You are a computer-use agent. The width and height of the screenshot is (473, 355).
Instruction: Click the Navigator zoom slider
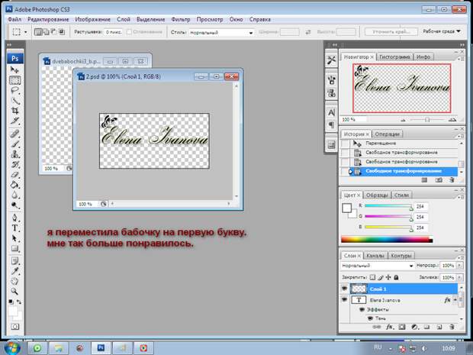[427, 120]
